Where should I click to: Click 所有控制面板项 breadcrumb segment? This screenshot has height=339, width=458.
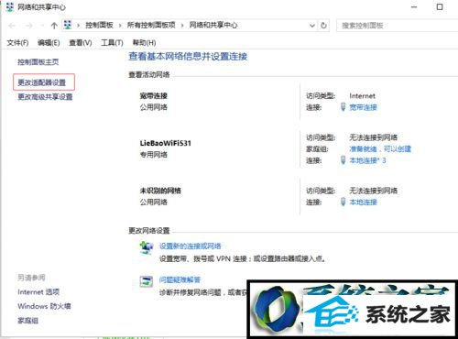pyautogui.click(x=151, y=26)
